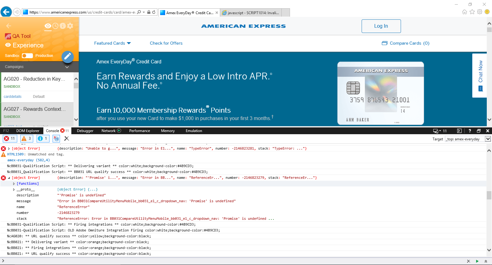Image resolution: width=492 pixels, height=265 pixels.
Task: Click the smiley feedback icon
Action: (x=487, y=12)
